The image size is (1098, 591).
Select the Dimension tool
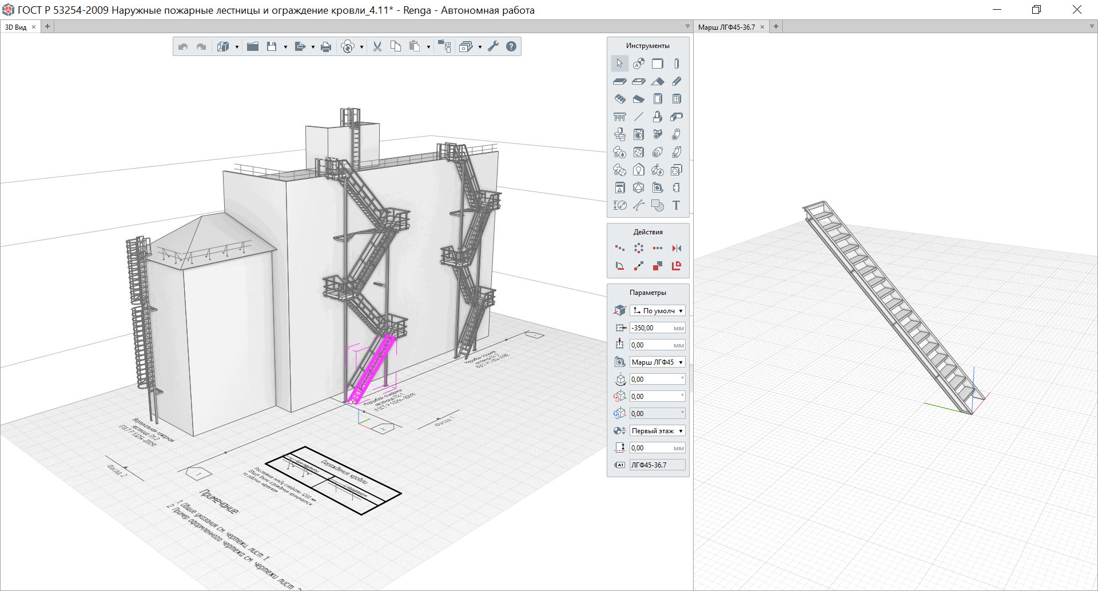pyautogui.click(x=619, y=205)
